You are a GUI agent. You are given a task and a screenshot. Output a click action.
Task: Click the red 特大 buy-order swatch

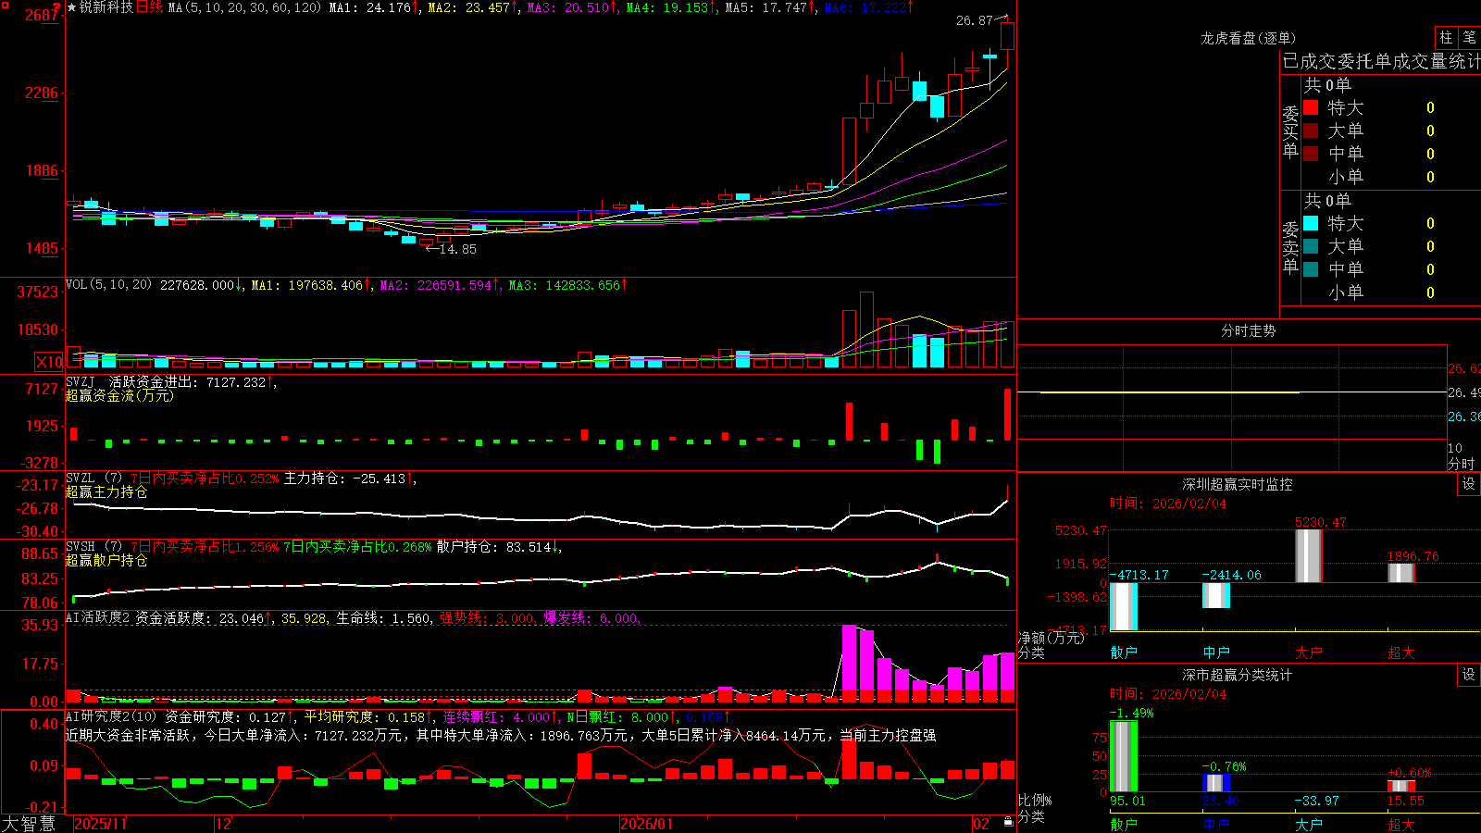click(1311, 107)
